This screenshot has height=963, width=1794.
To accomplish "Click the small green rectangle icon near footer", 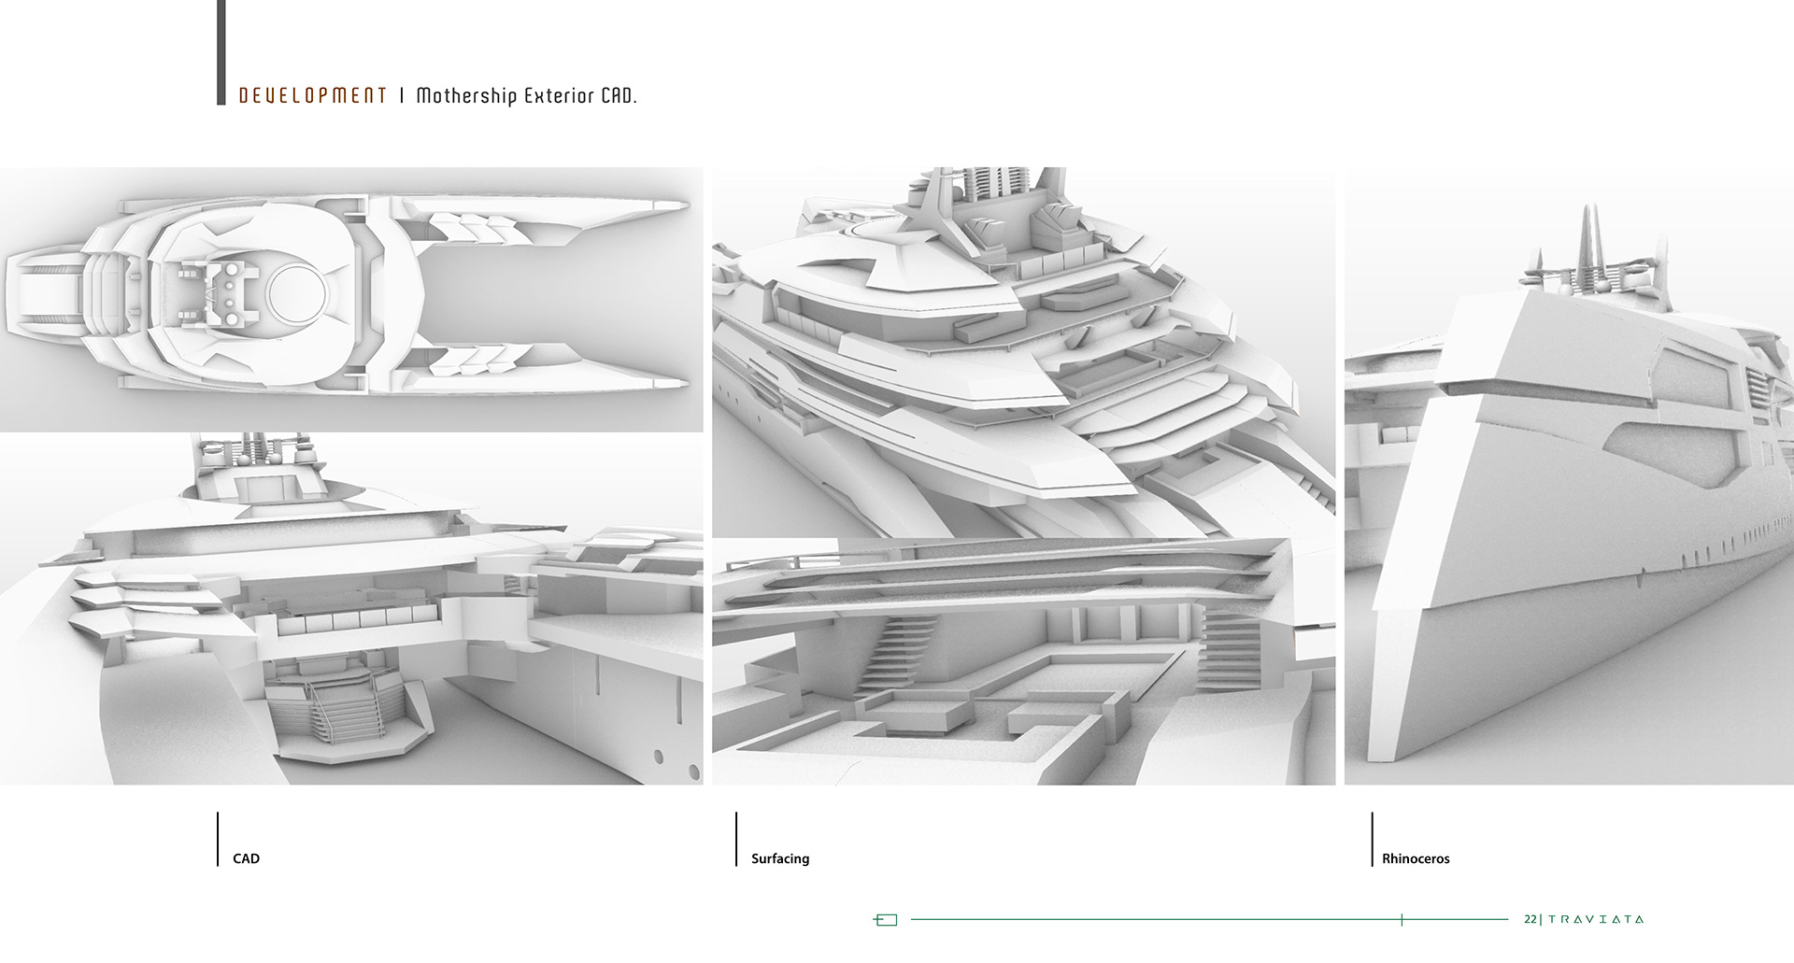I will 886,921.
